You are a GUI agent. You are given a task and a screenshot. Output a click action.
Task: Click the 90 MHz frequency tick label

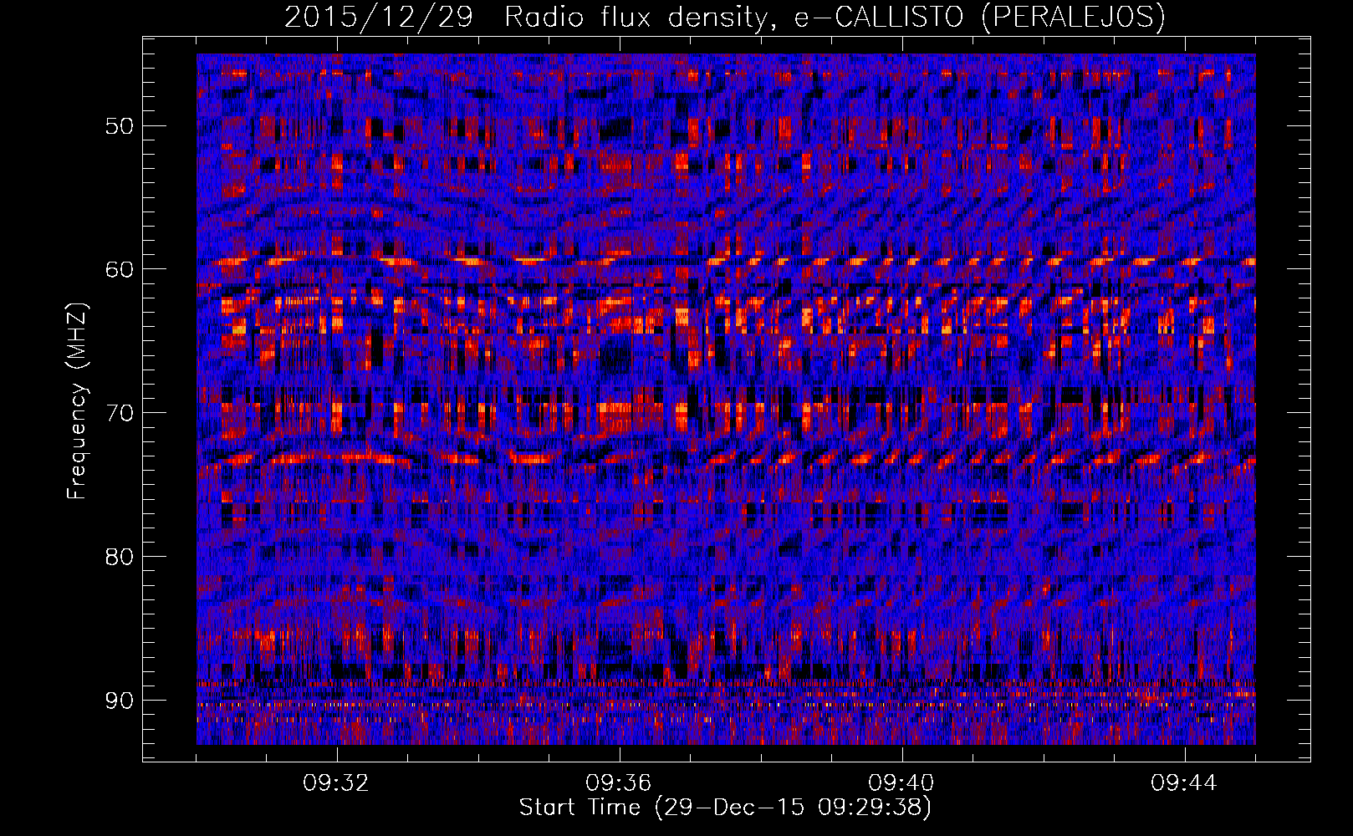119,701
